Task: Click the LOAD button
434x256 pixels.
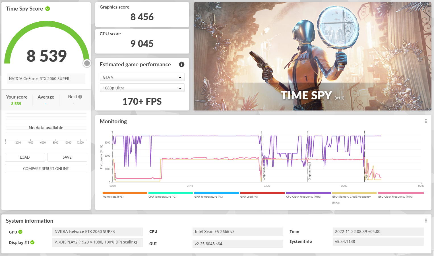Action: point(25,157)
